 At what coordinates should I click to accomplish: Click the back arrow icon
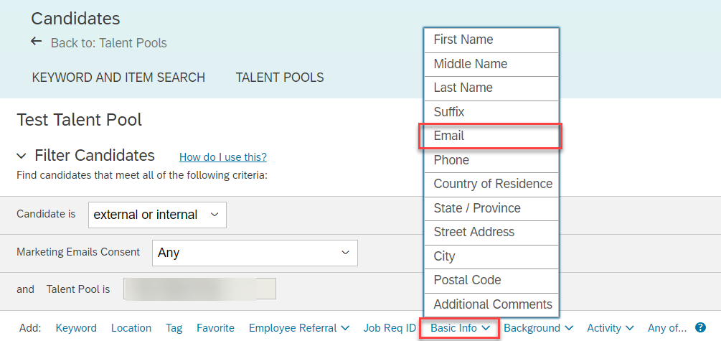[x=37, y=42]
